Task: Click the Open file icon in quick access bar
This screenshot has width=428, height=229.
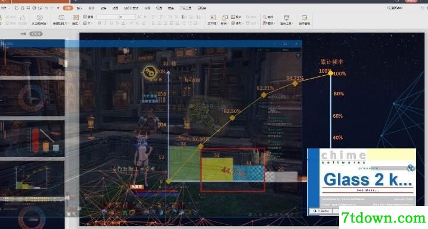Action: pyautogui.click(x=23, y=8)
